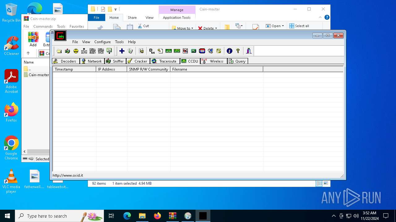The height and width of the screenshot is (222, 396).
Task: Open File Explorer from the taskbar
Action: click(142, 216)
